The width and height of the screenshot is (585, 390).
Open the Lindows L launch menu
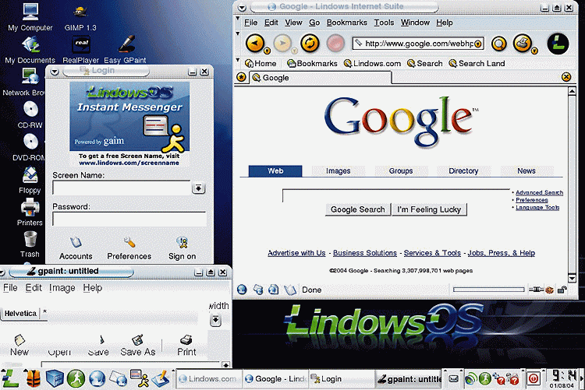[x=10, y=378]
